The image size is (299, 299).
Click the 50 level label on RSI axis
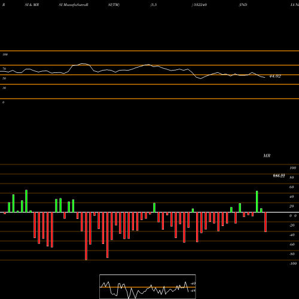(x=4, y=78)
